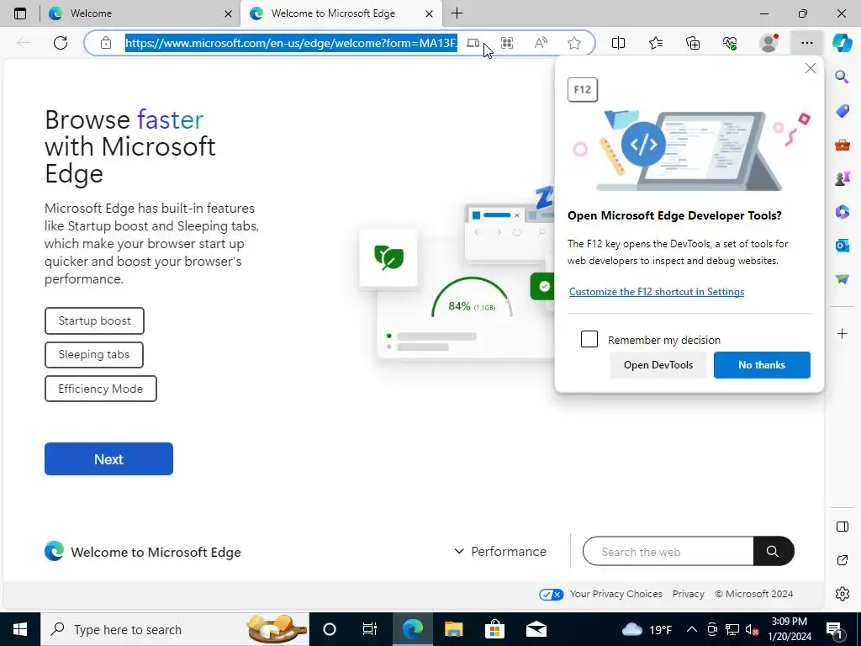Image resolution: width=861 pixels, height=646 pixels.
Task: Open a new tab
Action: coord(457,13)
